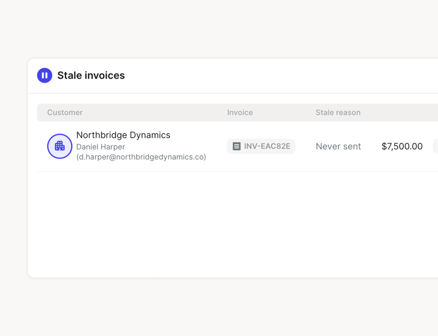Viewport: 438px width, 336px height.
Task: Click the blue pause icon beside Stale invoices
Action: 45,76
